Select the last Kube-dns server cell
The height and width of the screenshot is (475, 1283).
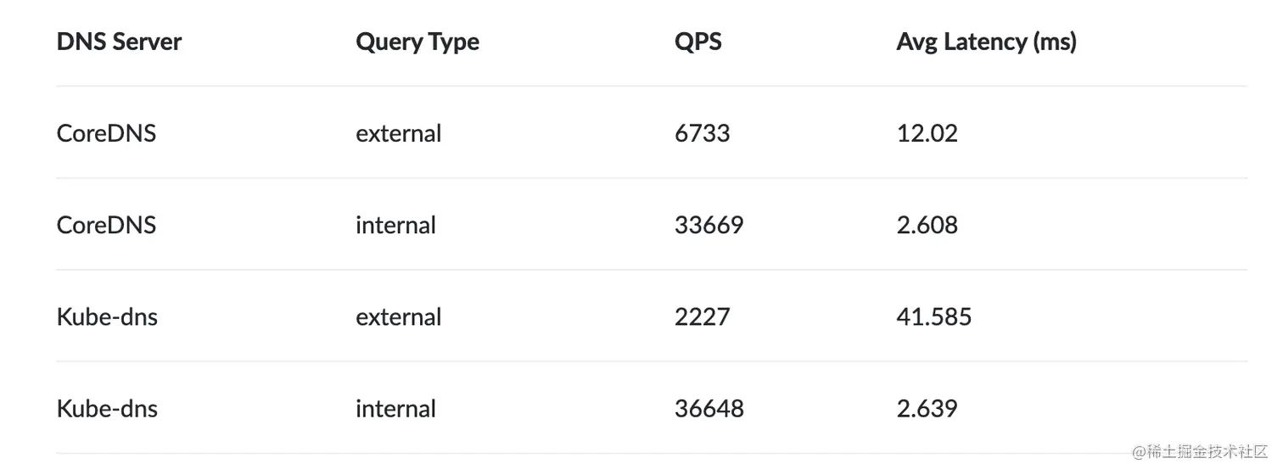(x=107, y=408)
